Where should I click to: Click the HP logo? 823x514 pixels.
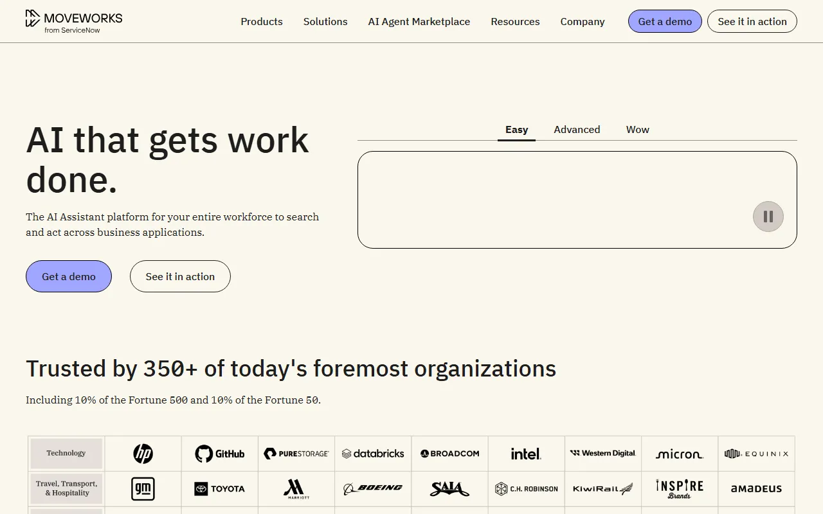point(142,453)
